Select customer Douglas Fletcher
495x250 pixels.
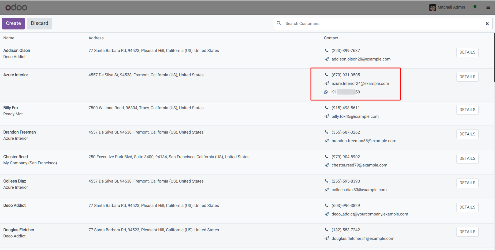click(19, 230)
